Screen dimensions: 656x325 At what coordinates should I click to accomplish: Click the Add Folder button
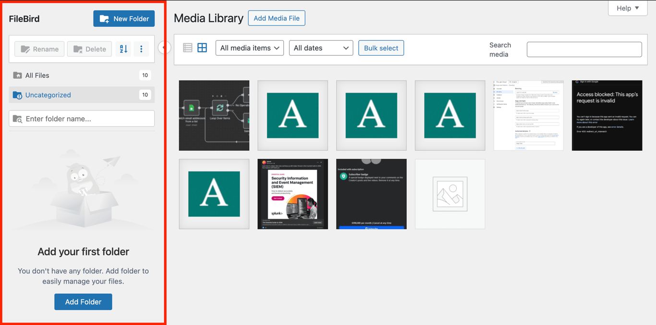[x=83, y=301]
